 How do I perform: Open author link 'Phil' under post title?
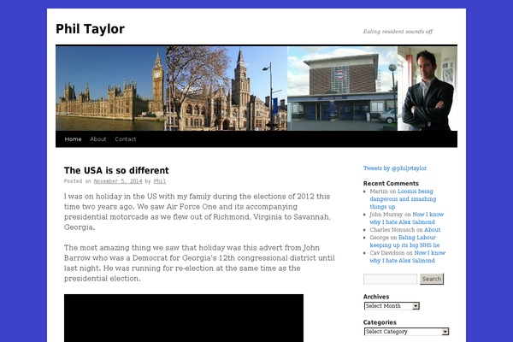tap(160, 181)
